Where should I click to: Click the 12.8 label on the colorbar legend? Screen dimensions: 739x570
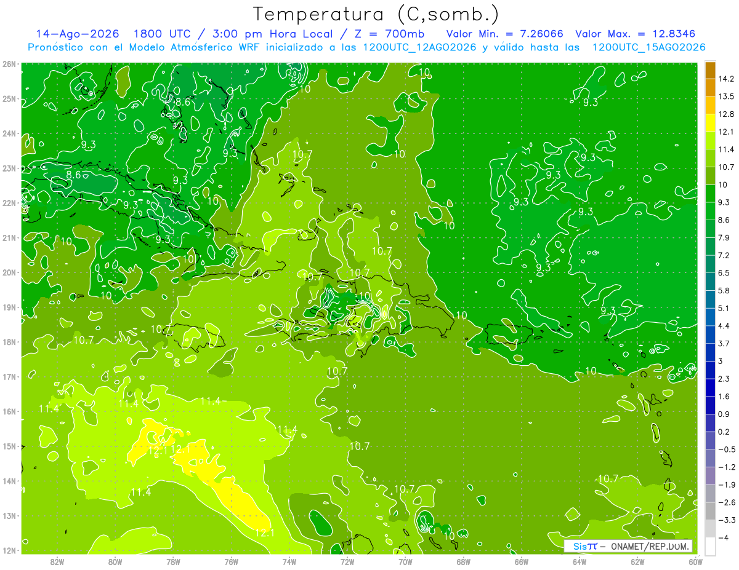pos(727,114)
